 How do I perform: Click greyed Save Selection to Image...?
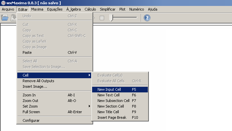pos(54,67)
